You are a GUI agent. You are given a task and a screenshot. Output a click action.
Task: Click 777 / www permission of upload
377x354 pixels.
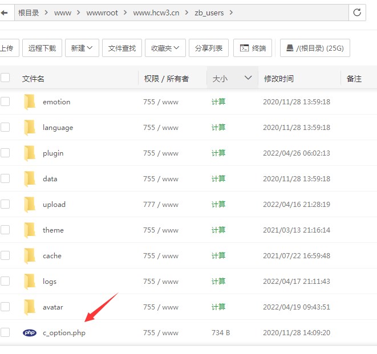click(x=161, y=205)
